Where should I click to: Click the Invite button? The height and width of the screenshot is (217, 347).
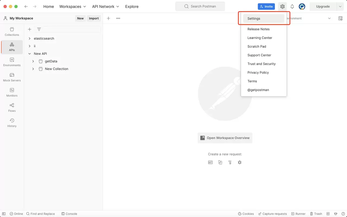point(266,7)
